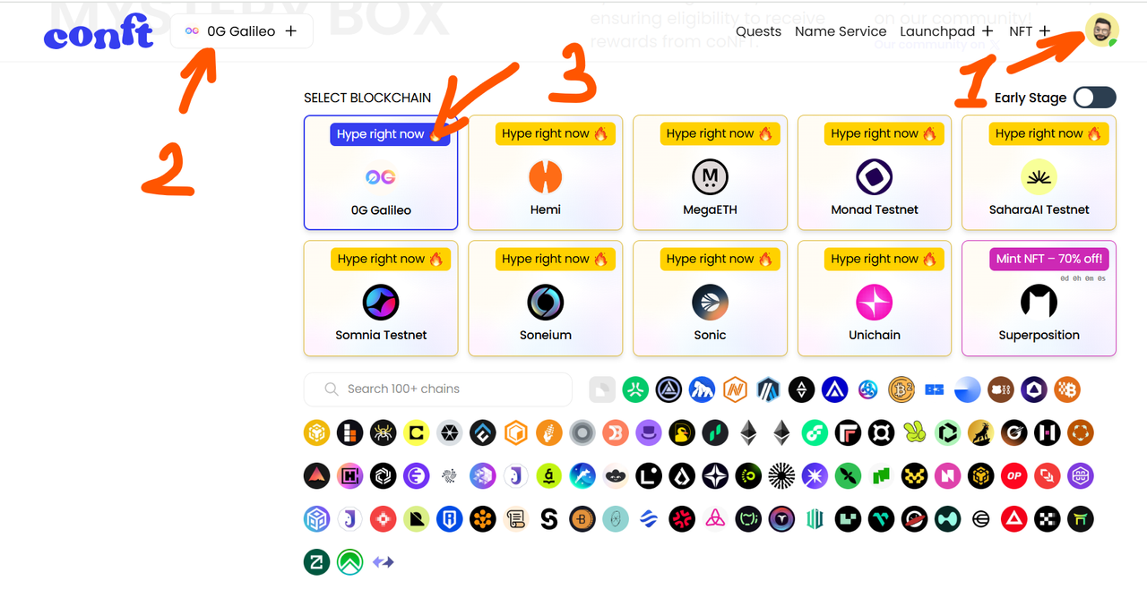Pick the orange B² Bitcoin icon
1147x598 pixels.
pos(901,389)
